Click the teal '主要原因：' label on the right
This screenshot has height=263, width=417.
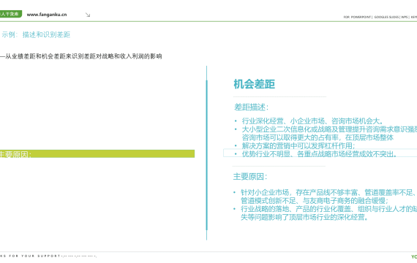tap(250, 176)
